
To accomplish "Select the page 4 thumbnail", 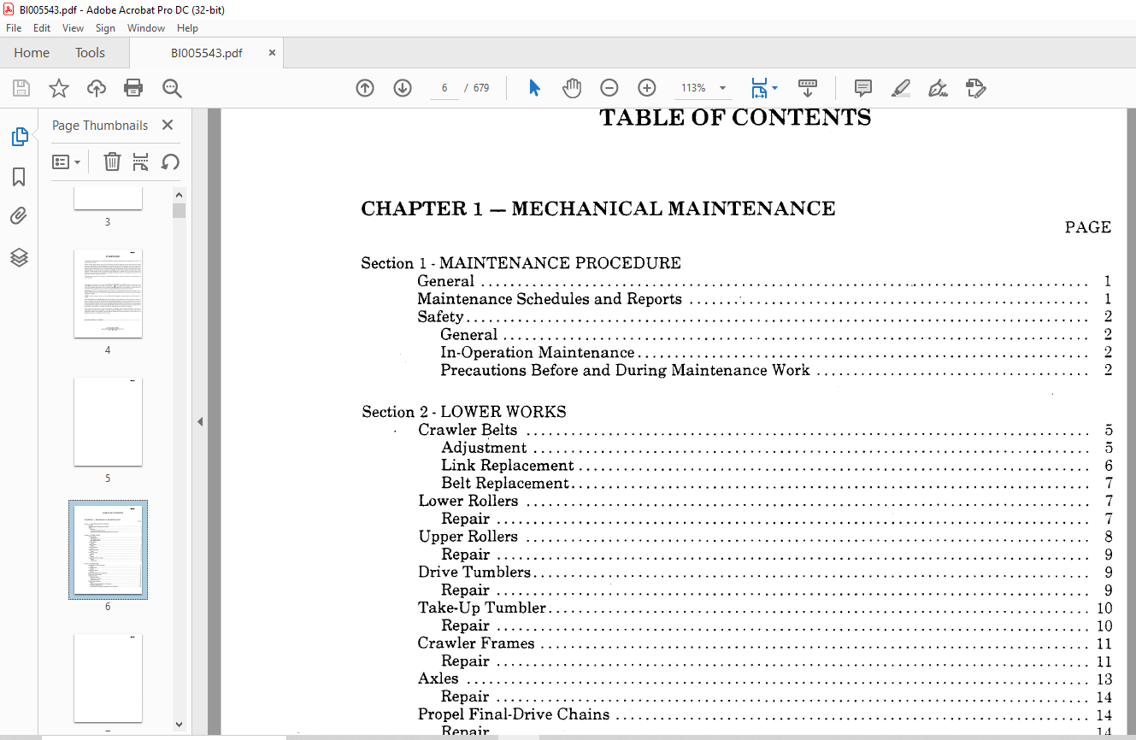I will tap(108, 293).
